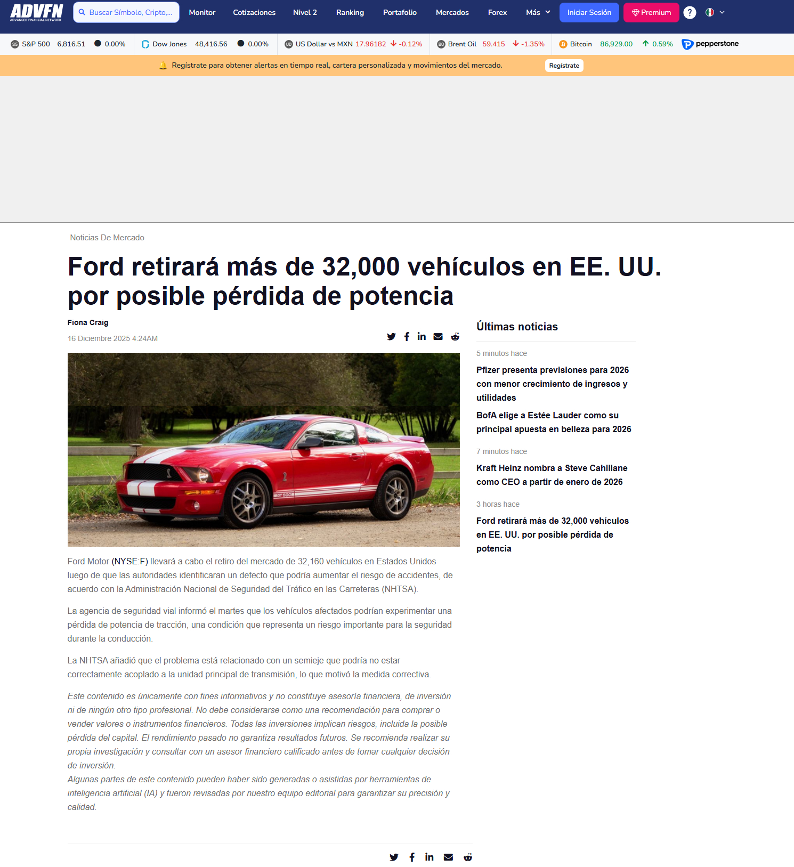Open the Noticias De Mercado breadcrumb
This screenshot has width=794, height=867.
tap(107, 238)
